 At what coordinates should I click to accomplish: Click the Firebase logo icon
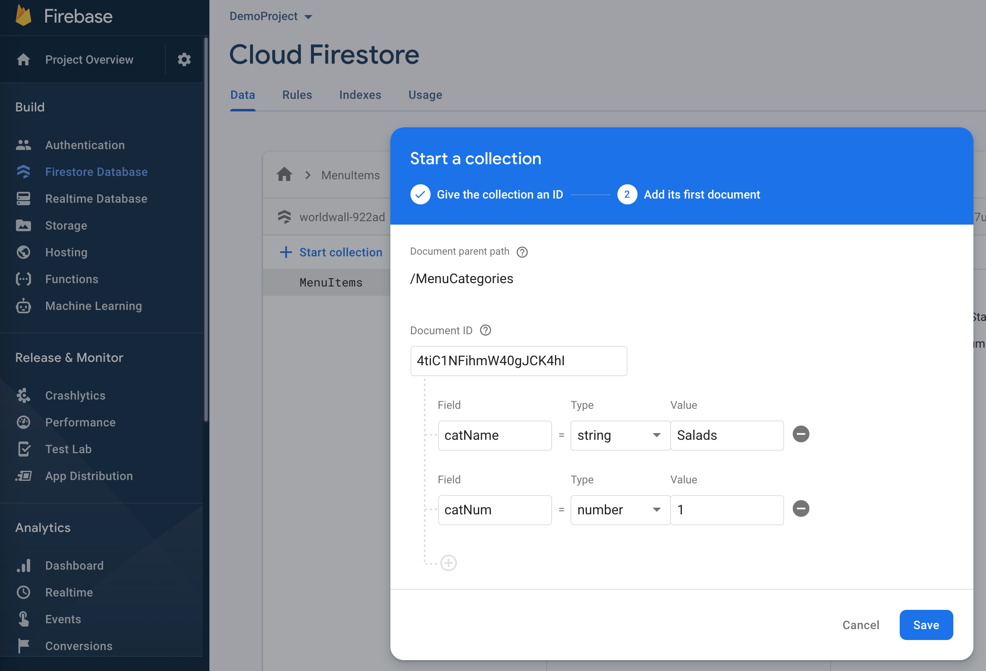click(x=23, y=15)
